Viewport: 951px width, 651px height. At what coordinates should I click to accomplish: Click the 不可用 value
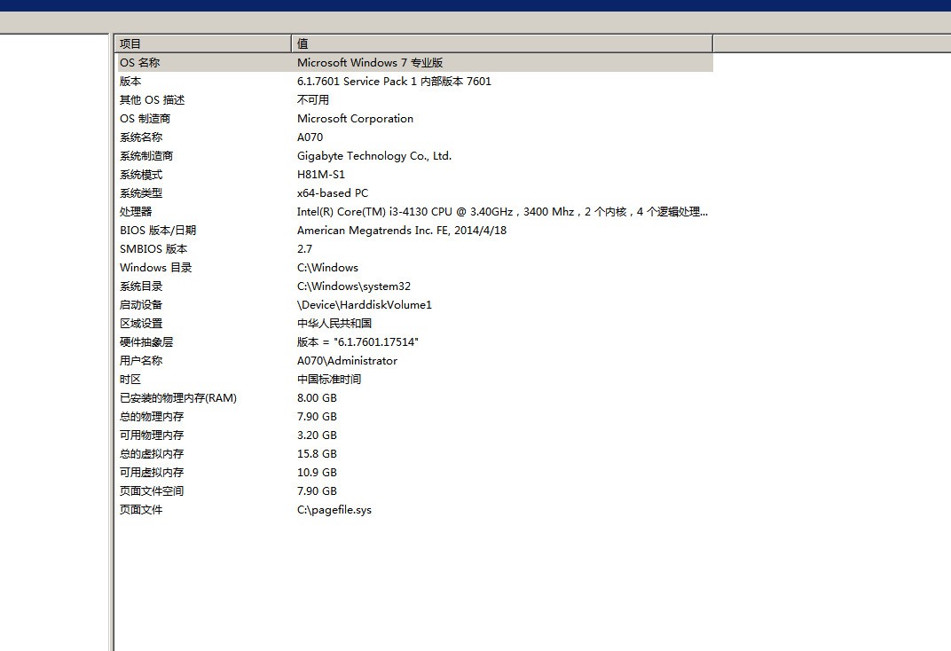pyautogui.click(x=313, y=100)
